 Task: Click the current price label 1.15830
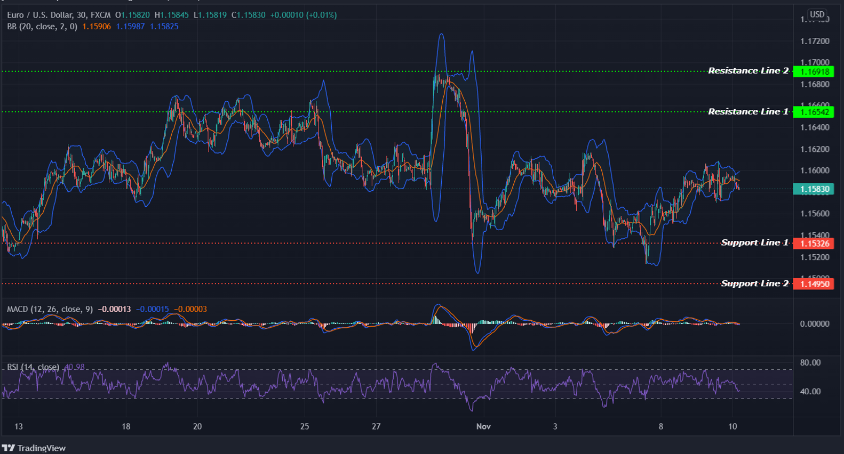tap(814, 189)
